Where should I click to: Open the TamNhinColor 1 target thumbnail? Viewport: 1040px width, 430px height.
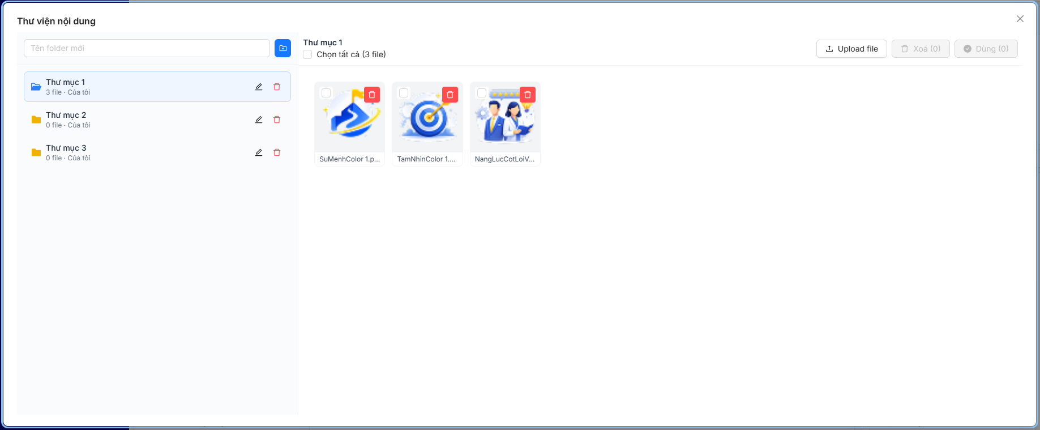(427, 118)
